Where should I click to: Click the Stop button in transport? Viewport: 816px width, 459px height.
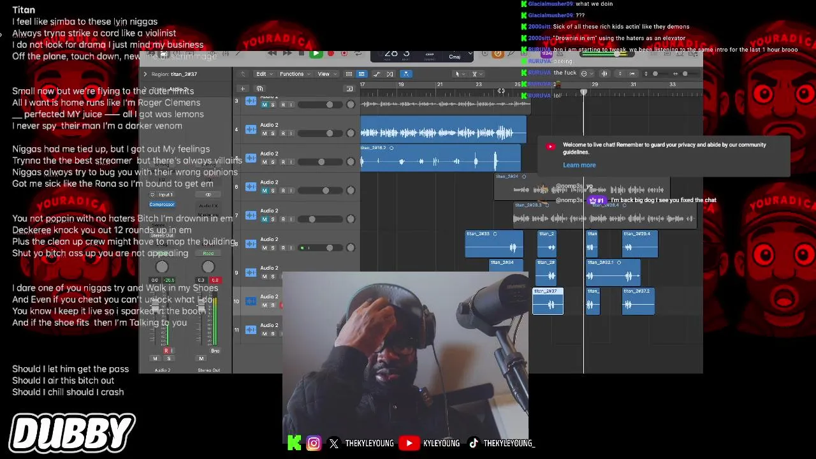click(x=302, y=54)
